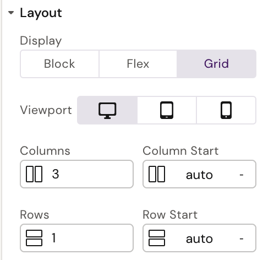This screenshot has height=260, width=263.
Task: Click the rows icon in Row Start field
Action: tap(157, 238)
